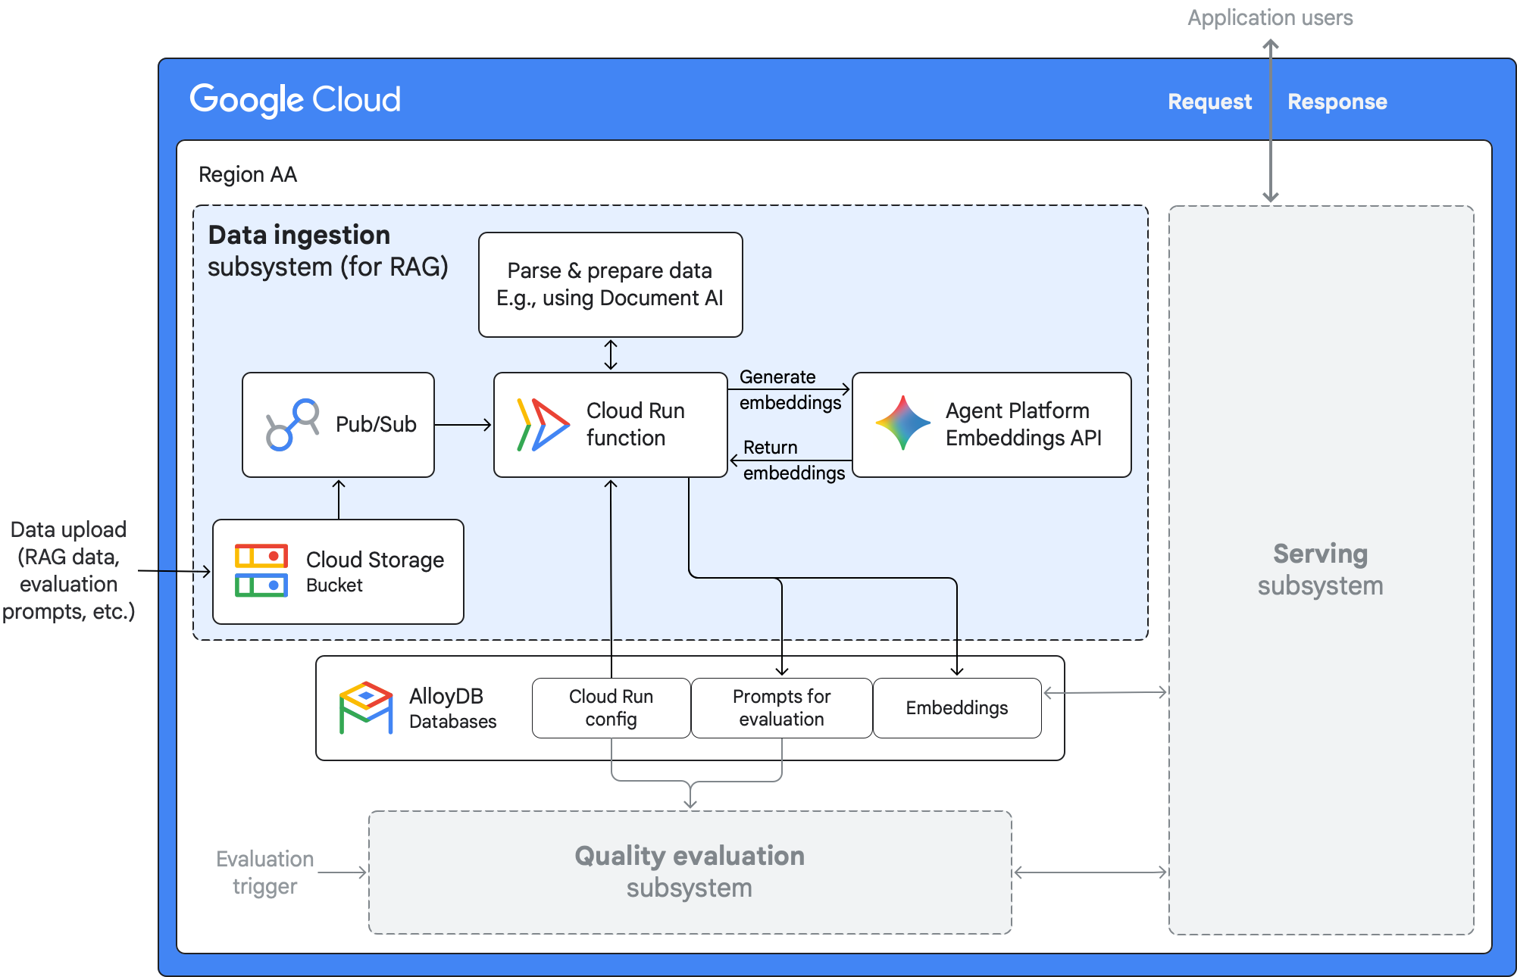The image size is (1517, 977).
Task: Select the Prompts for evaluation box
Action: (x=782, y=708)
